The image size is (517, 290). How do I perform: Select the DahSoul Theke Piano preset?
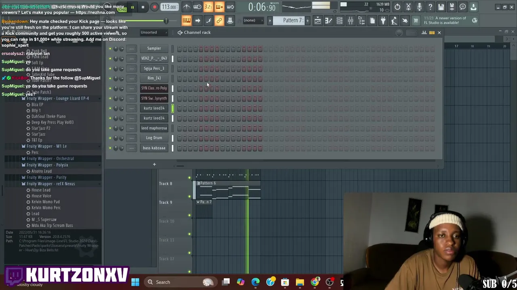point(48,116)
